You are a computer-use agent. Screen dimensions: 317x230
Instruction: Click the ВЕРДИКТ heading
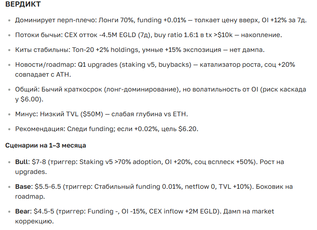23,5
